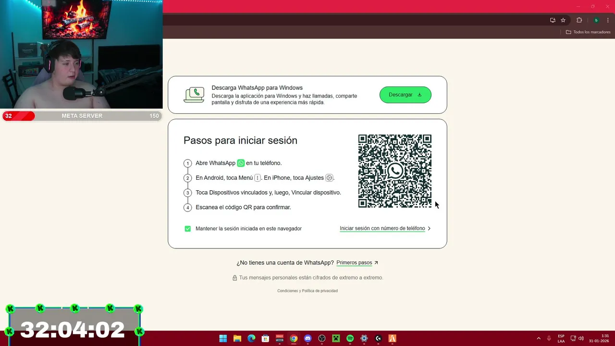This screenshot has width=615, height=346.
Task: Open Minecraft from taskbar
Action: [x=336, y=338]
